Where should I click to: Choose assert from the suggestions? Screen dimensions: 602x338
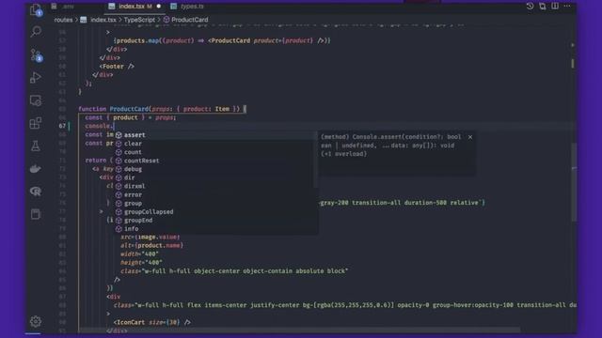(215, 135)
